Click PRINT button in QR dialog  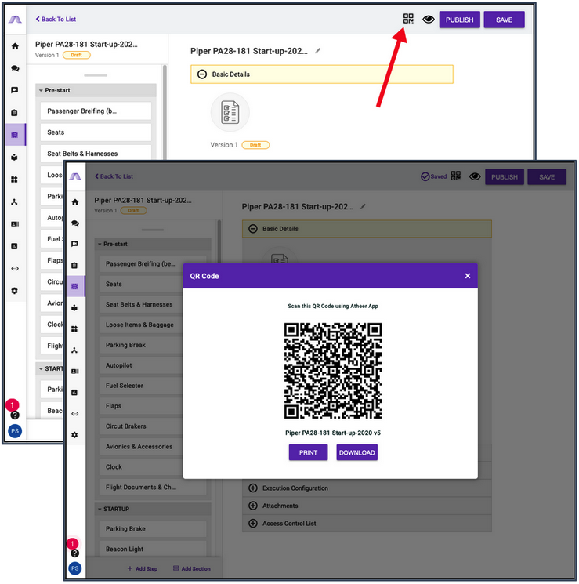308,452
